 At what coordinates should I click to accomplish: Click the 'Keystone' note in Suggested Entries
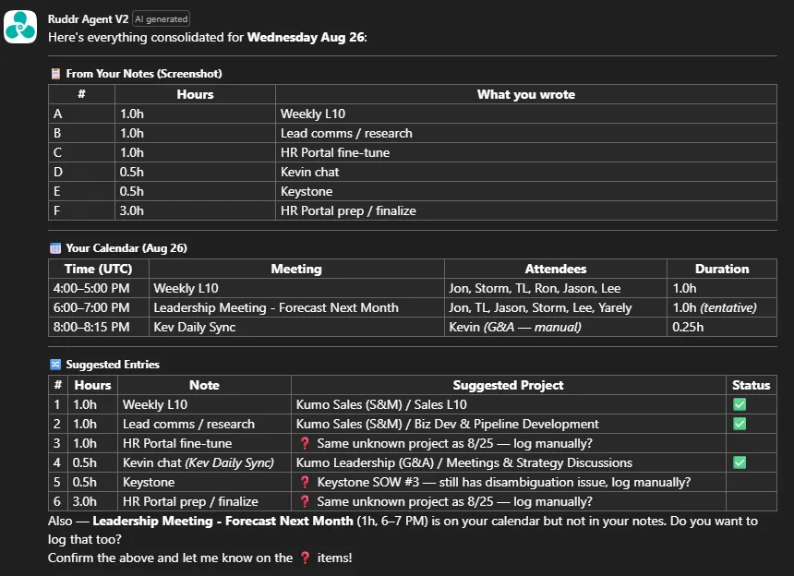point(204,482)
